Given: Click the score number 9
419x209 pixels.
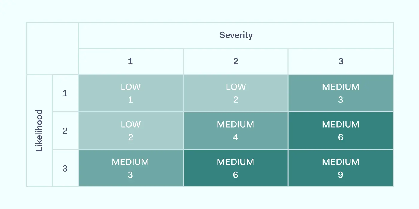Looking at the screenshot, I should coord(341,175).
